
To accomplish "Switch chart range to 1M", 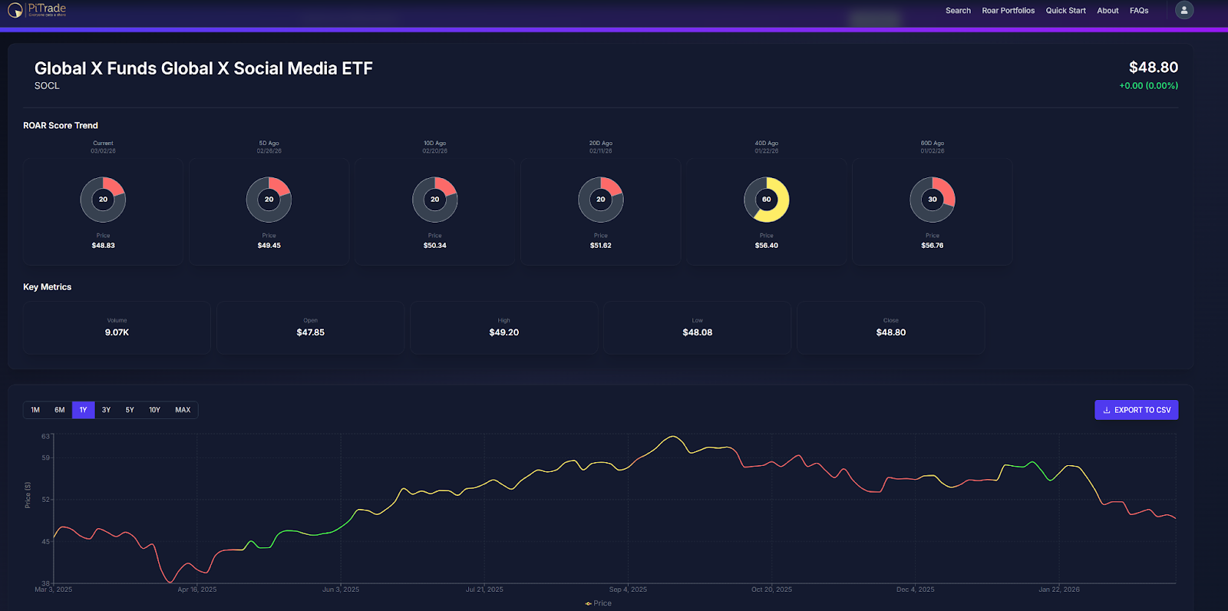I will tap(35, 410).
